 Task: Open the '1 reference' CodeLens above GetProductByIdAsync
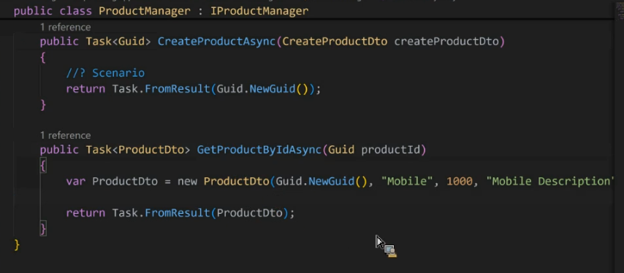point(65,136)
